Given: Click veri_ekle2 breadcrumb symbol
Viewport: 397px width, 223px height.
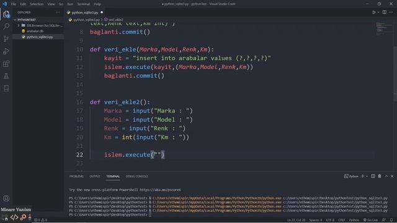Looking at the screenshot, I should (x=116, y=20).
